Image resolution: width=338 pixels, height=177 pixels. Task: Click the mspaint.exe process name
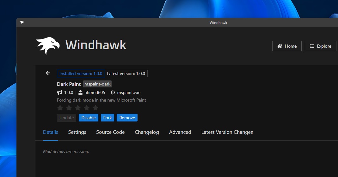[129, 93]
